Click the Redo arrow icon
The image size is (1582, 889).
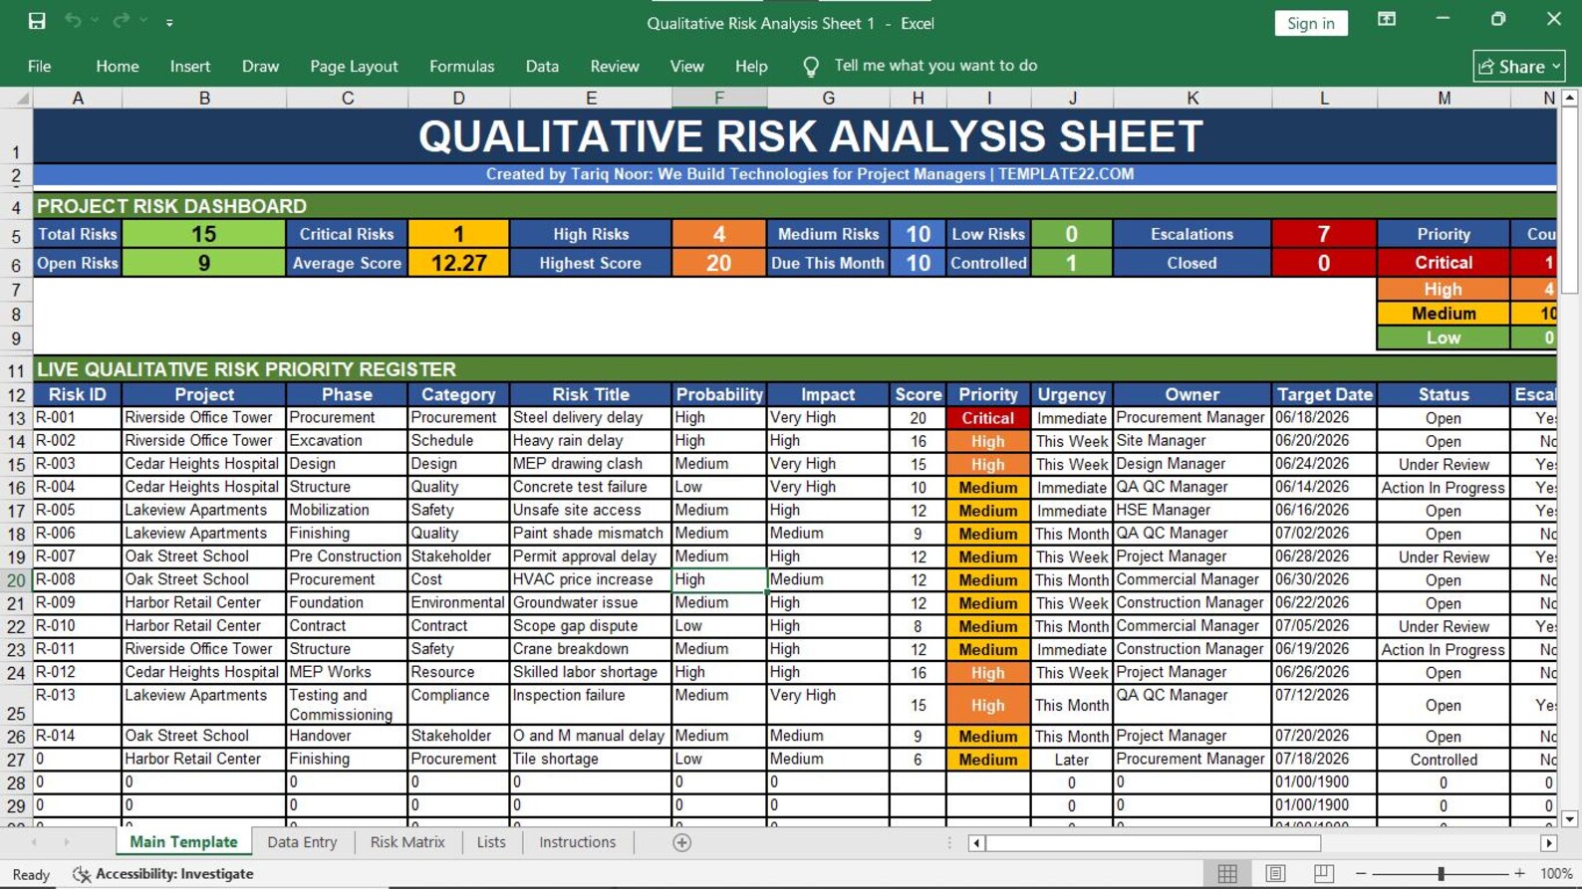coord(121,21)
